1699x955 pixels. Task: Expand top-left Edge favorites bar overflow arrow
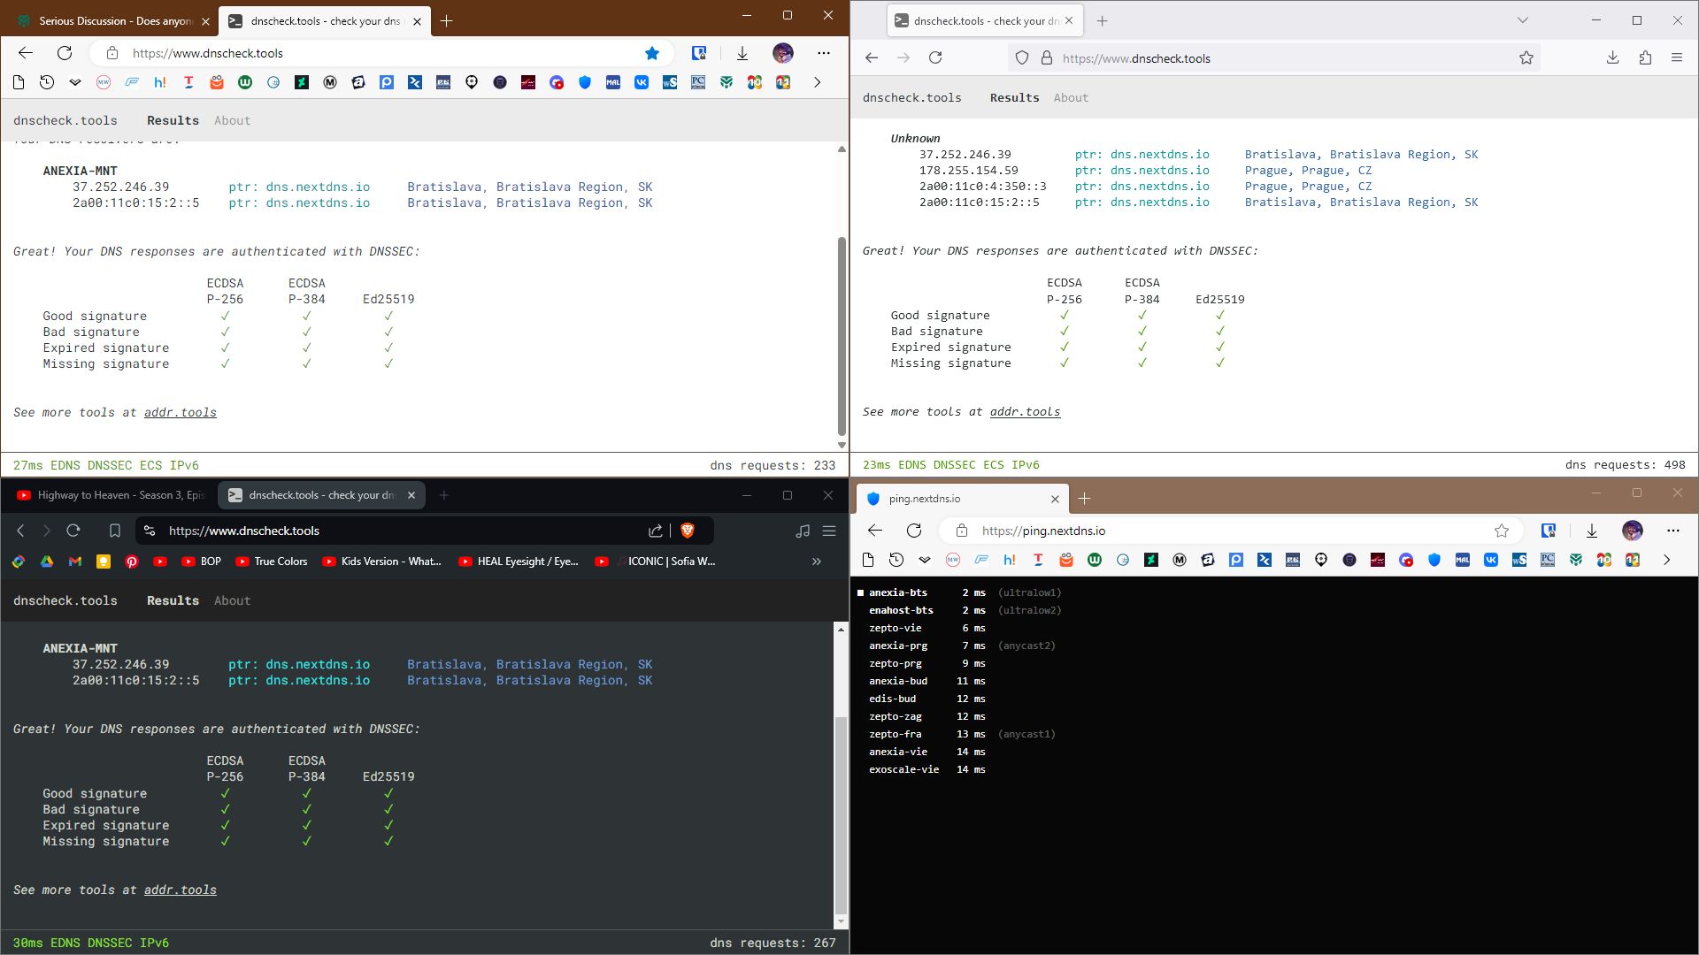pos(818,82)
